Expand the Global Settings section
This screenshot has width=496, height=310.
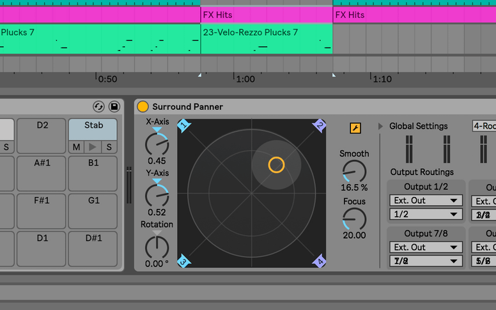coord(380,126)
